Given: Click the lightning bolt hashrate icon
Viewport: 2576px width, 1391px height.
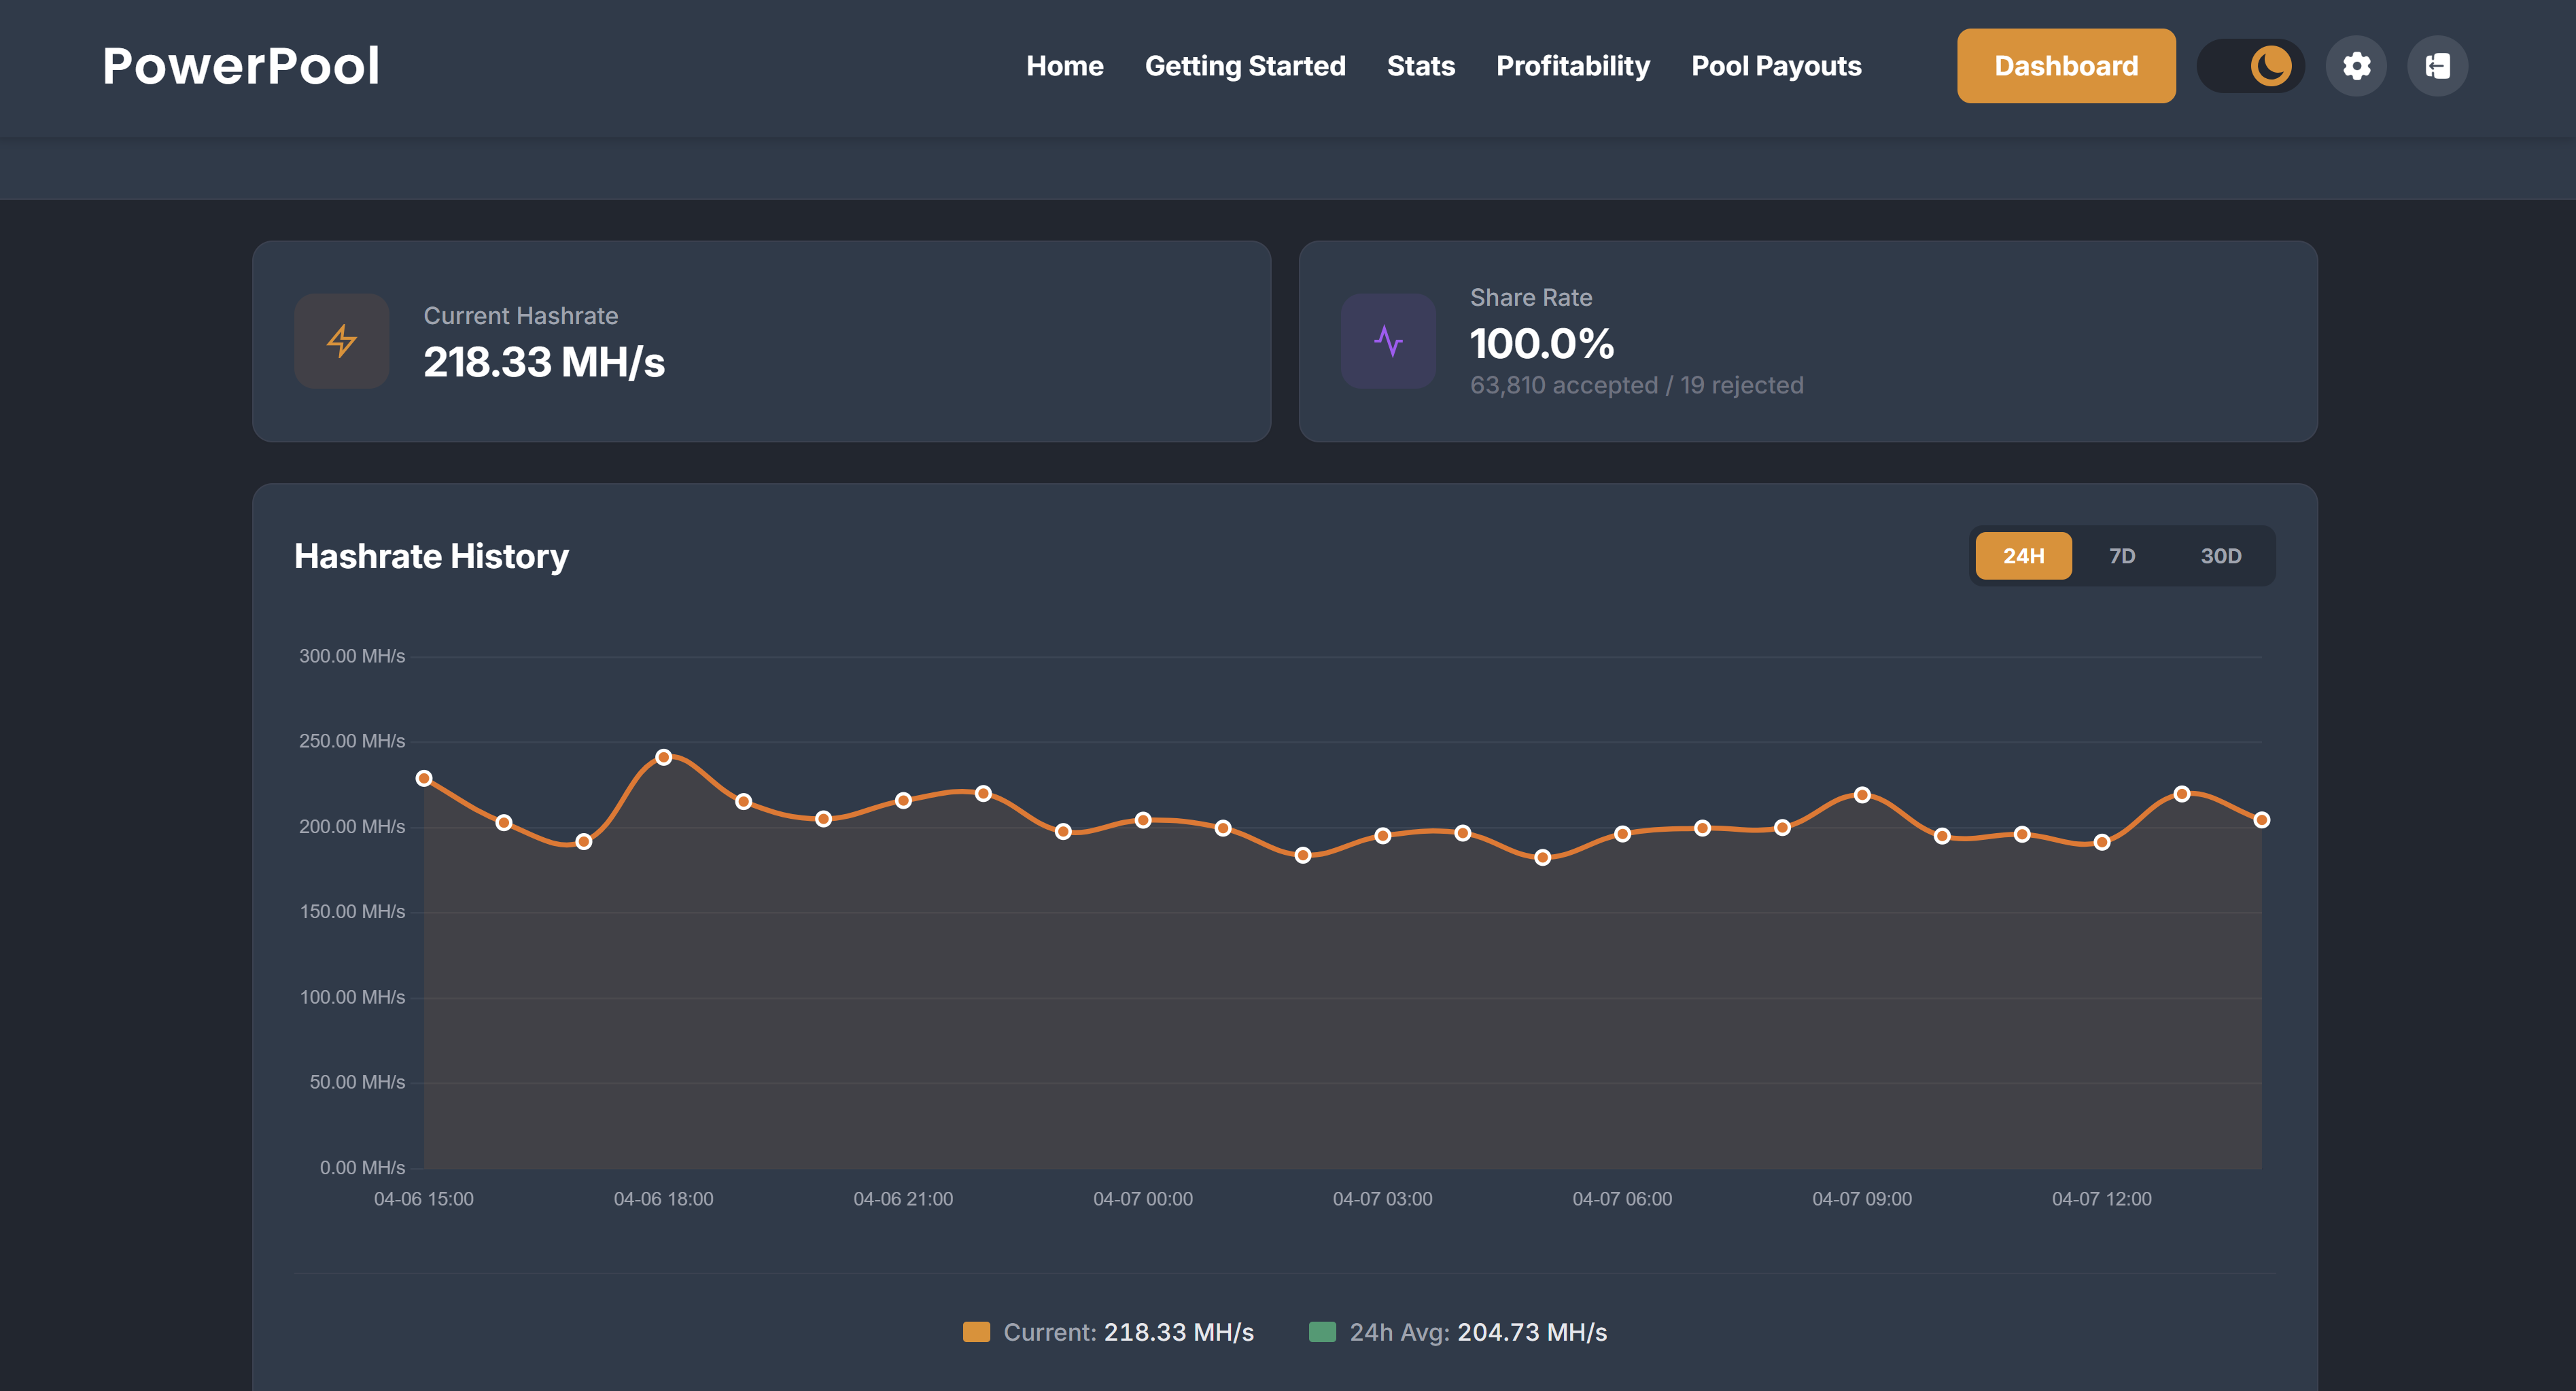Looking at the screenshot, I should (342, 341).
